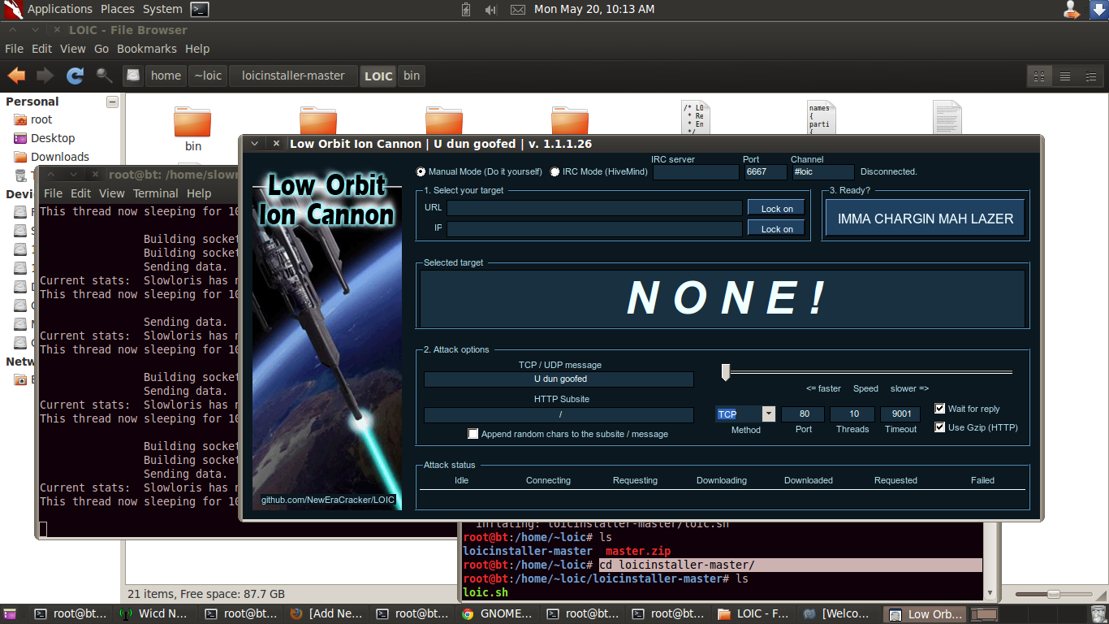Collapse the Personal sidebar section
Viewport: 1109px width, 624px height.
[112, 102]
